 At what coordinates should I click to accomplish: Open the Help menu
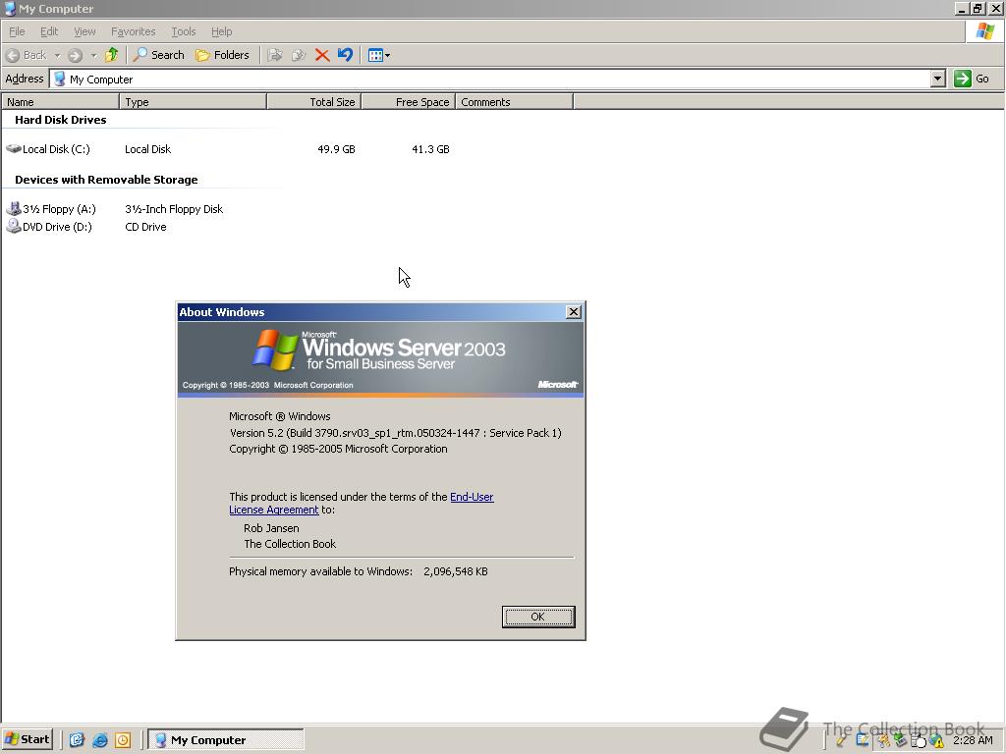[221, 31]
